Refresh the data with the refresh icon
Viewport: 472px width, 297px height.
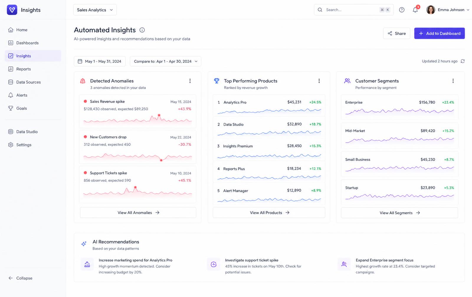coord(463,61)
